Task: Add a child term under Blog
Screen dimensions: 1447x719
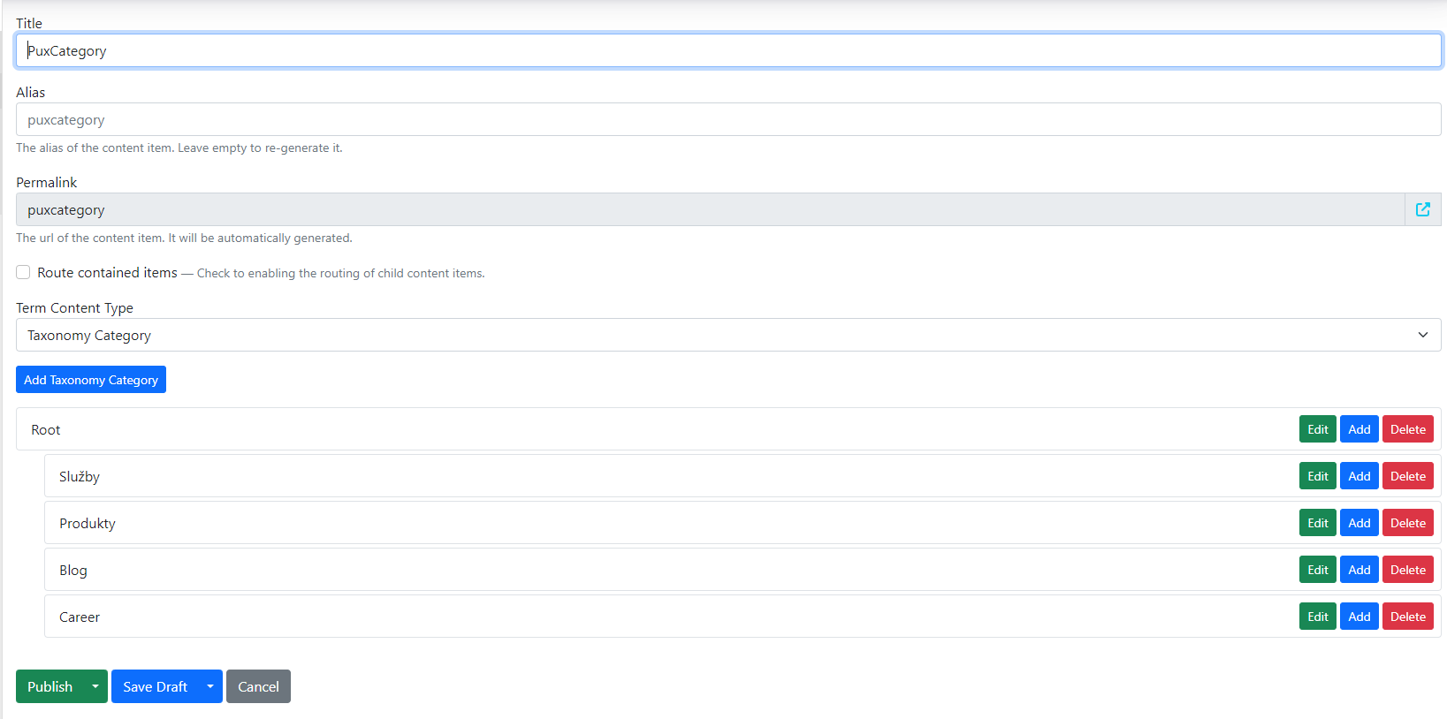Action: 1359,570
